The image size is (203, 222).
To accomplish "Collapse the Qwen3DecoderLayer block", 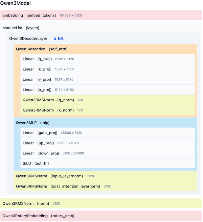I will click(28, 39).
